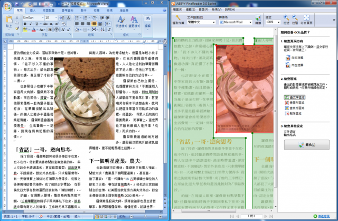The image size is (338, 221).
Task: Open the Change Case (Aa) menu
Action: click(42, 30)
